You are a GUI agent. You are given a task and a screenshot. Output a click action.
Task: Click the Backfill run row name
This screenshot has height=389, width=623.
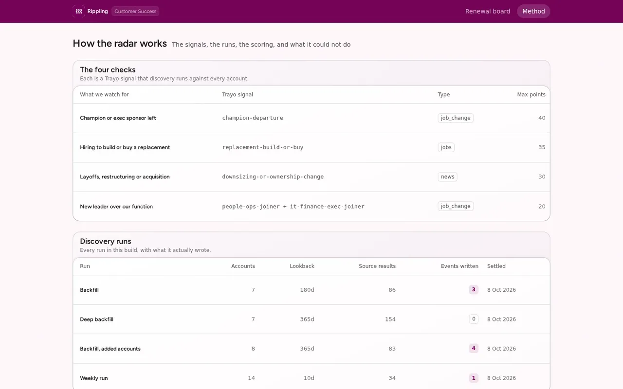(89, 290)
